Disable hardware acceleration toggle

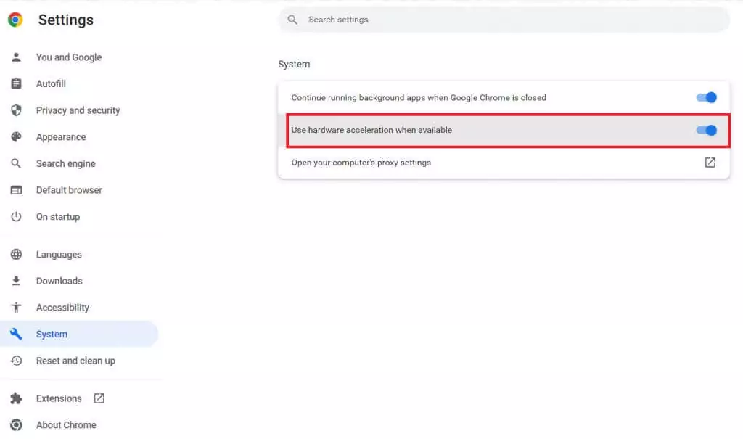(x=706, y=130)
